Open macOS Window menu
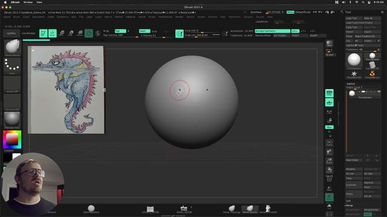 pos(28,2)
